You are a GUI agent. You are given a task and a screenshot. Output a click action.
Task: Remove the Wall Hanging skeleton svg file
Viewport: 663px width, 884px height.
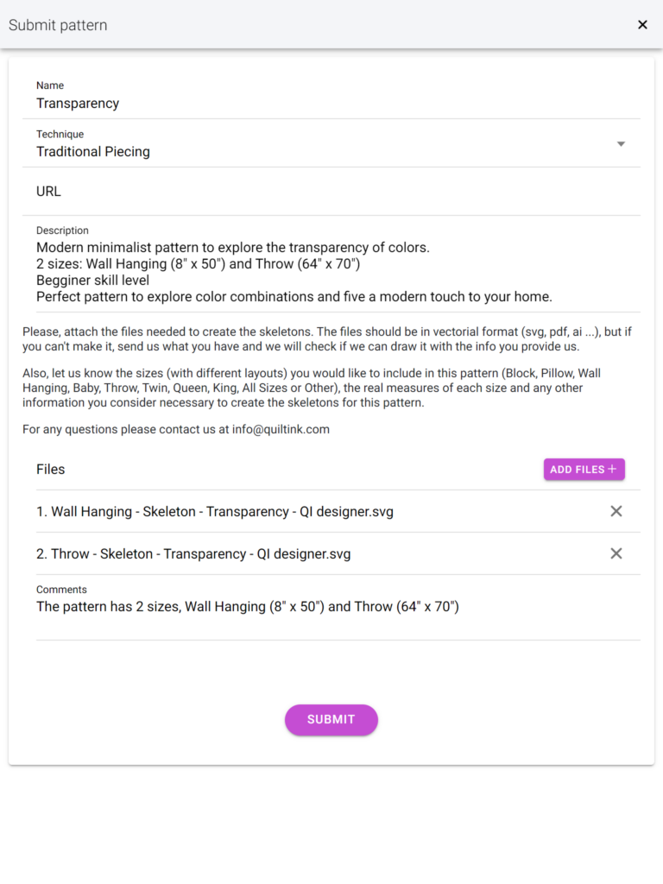[616, 511]
